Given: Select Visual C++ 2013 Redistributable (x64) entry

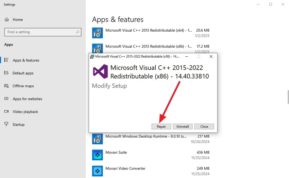Looking at the screenshot, I should [150, 33].
